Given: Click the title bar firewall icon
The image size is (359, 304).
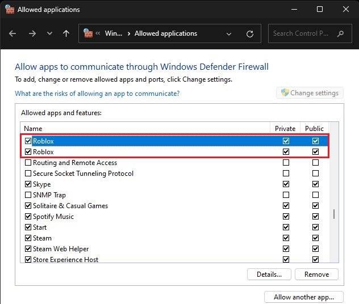Looking at the screenshot, I should [x=10, y=10].
